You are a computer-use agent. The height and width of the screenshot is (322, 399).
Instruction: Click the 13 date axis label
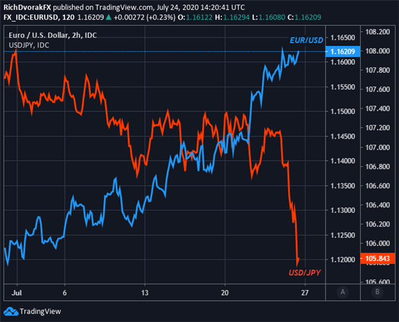pyautogui.click(x=145, y=293)
